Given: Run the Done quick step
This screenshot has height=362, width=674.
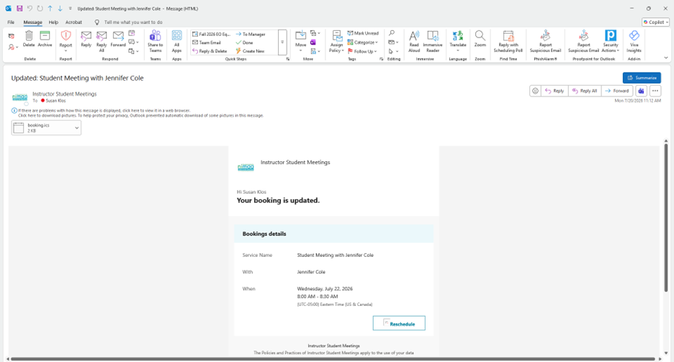Looking at the screenshot, I should tap(245, 42).
